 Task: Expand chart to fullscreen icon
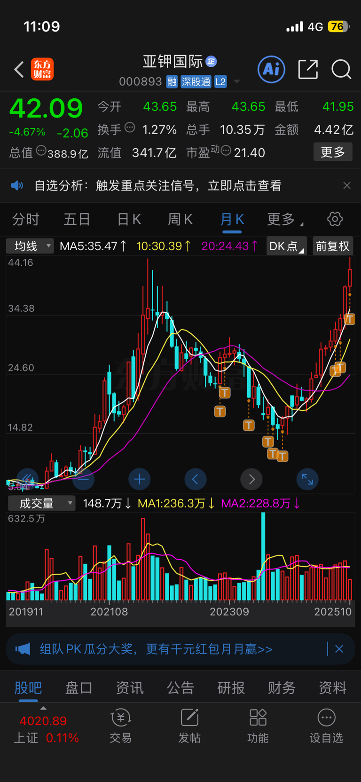pyautogui.click(x=307, y=479)
